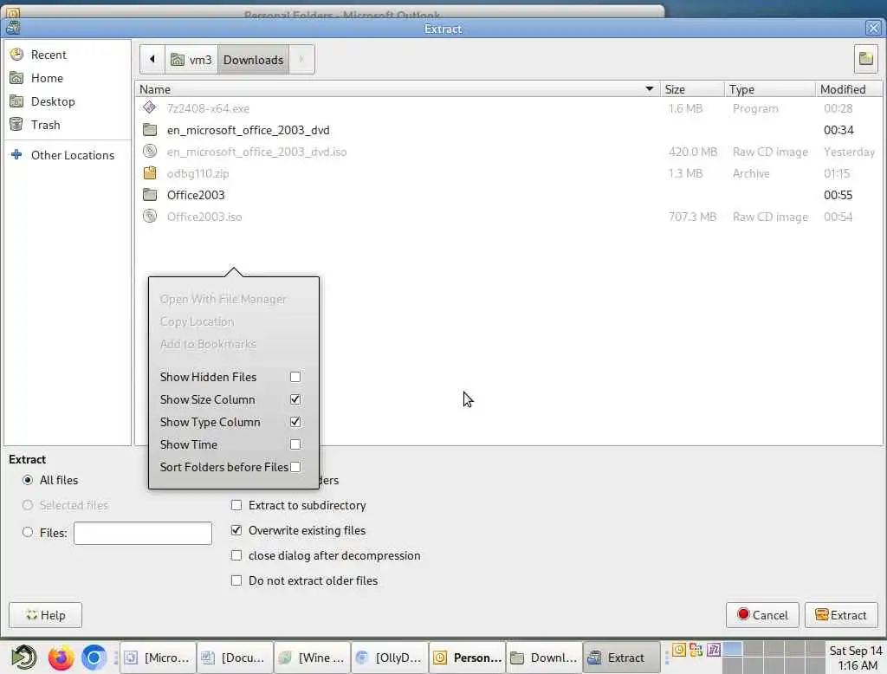Image resolution: width=887 pixels, height=674 pixels.
Task: Toggle Show Hidden Files checkbox
Action: pos(295,377)
